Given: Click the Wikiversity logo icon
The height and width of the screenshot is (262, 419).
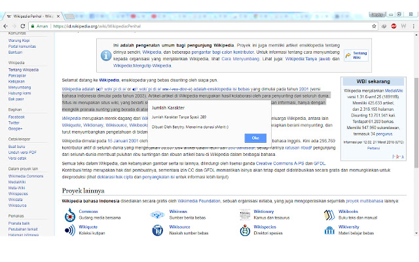Looking at the screenshot, I should coord(329,230).
